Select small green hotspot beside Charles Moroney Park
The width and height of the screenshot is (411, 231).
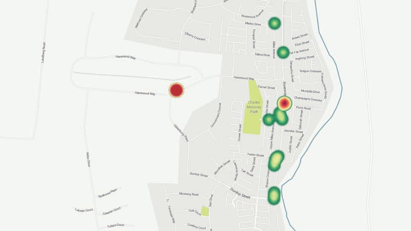(x=268, y=120)
